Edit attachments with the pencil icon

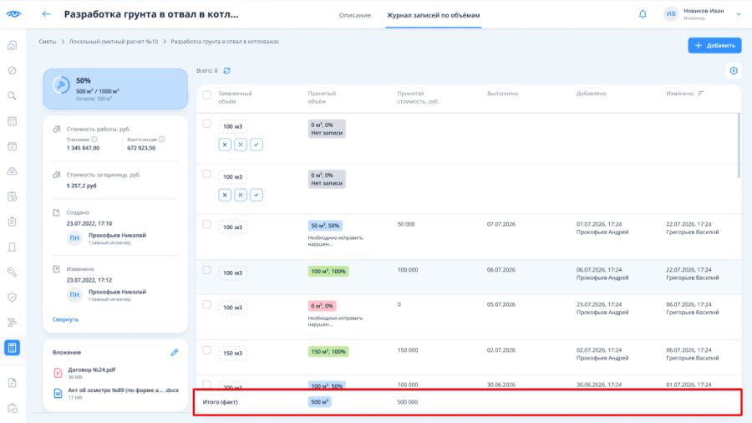point(175,353)
